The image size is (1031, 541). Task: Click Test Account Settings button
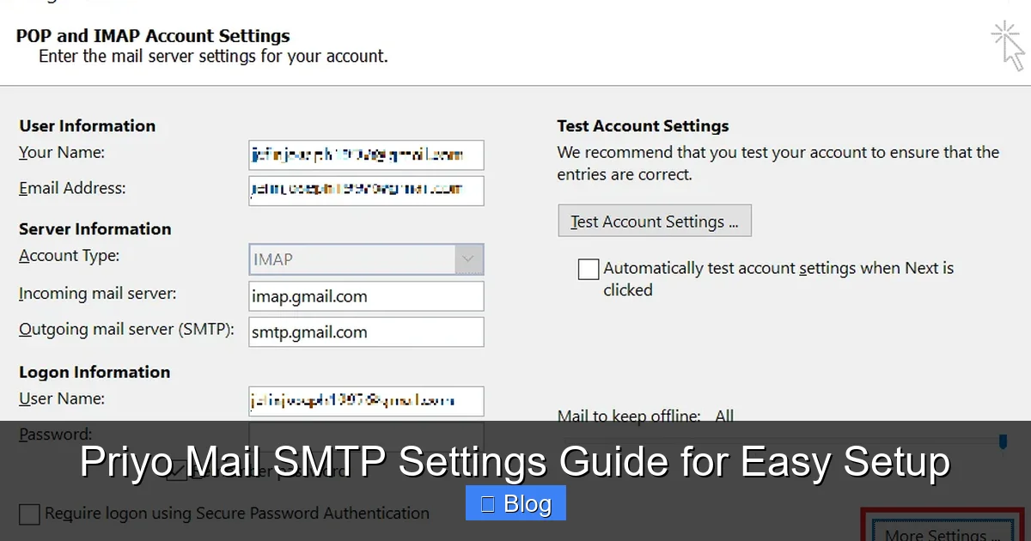tap(654, 221)
